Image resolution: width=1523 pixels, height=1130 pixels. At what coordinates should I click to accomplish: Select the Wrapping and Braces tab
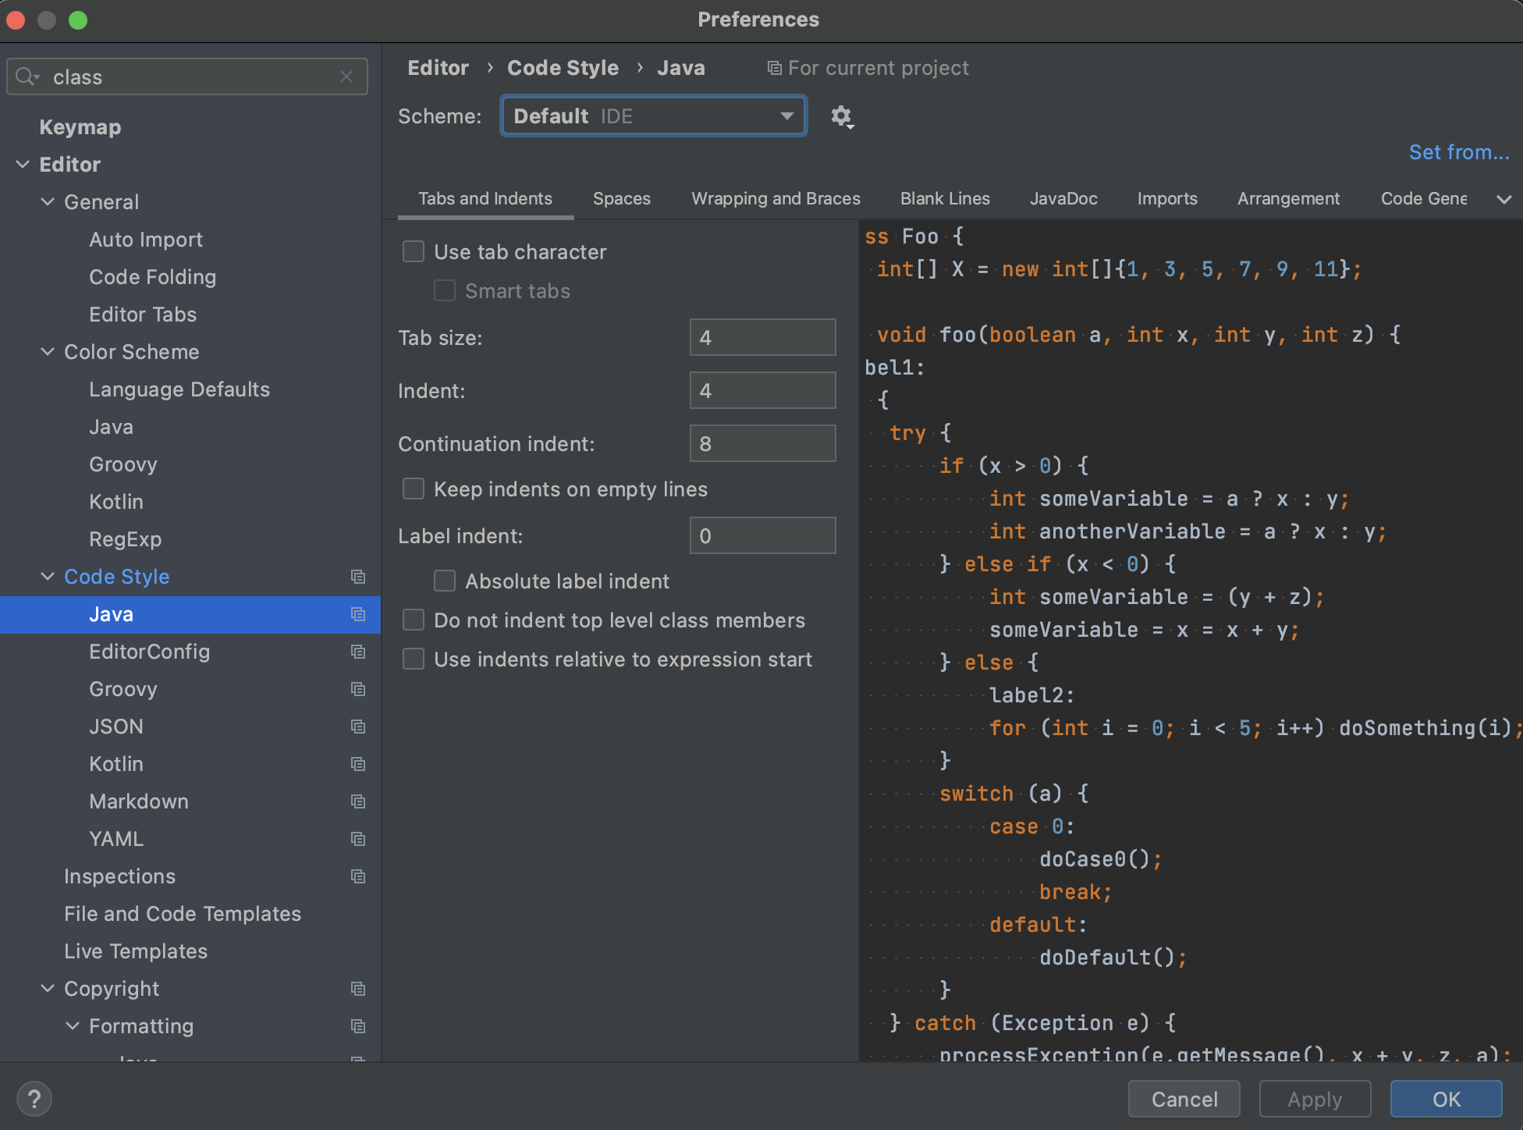pyautogui.click(x=777, y=197)
